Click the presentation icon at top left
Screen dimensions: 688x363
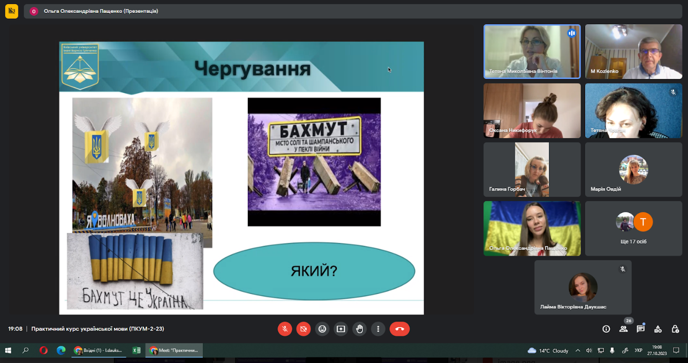click(x=11, y=11)
